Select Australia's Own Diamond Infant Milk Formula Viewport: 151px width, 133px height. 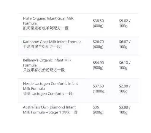[49, 110]
